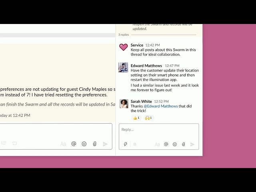The image size is (256, 192).
Task: Send the thread reply message
Action: pos(192,144)
